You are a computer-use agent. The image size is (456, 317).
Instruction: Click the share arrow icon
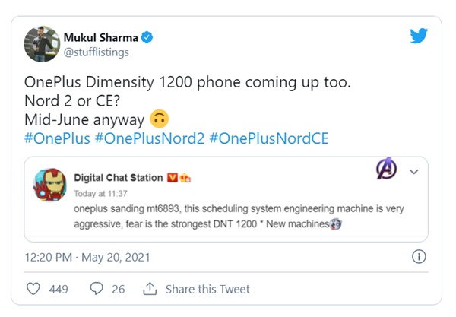pyautogui.click(x=149, y=289)
